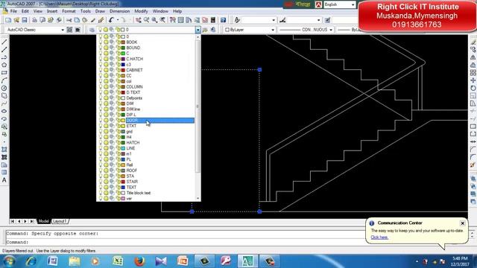Open the File menu
The height and width of the screenshot is (268, 477).
coord(13,11)
